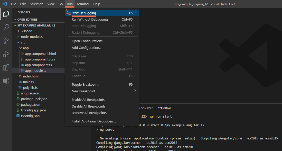Open the Explorer view in activity bar
This screenshot has height=151, width=282.
click(x=6, y=14)
